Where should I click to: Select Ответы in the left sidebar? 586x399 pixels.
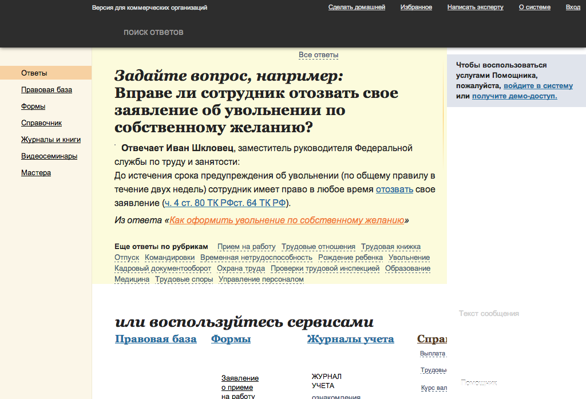(34, 73)
